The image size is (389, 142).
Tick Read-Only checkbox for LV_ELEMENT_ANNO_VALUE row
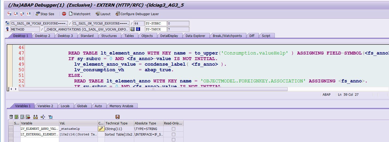tap(173, 129)
